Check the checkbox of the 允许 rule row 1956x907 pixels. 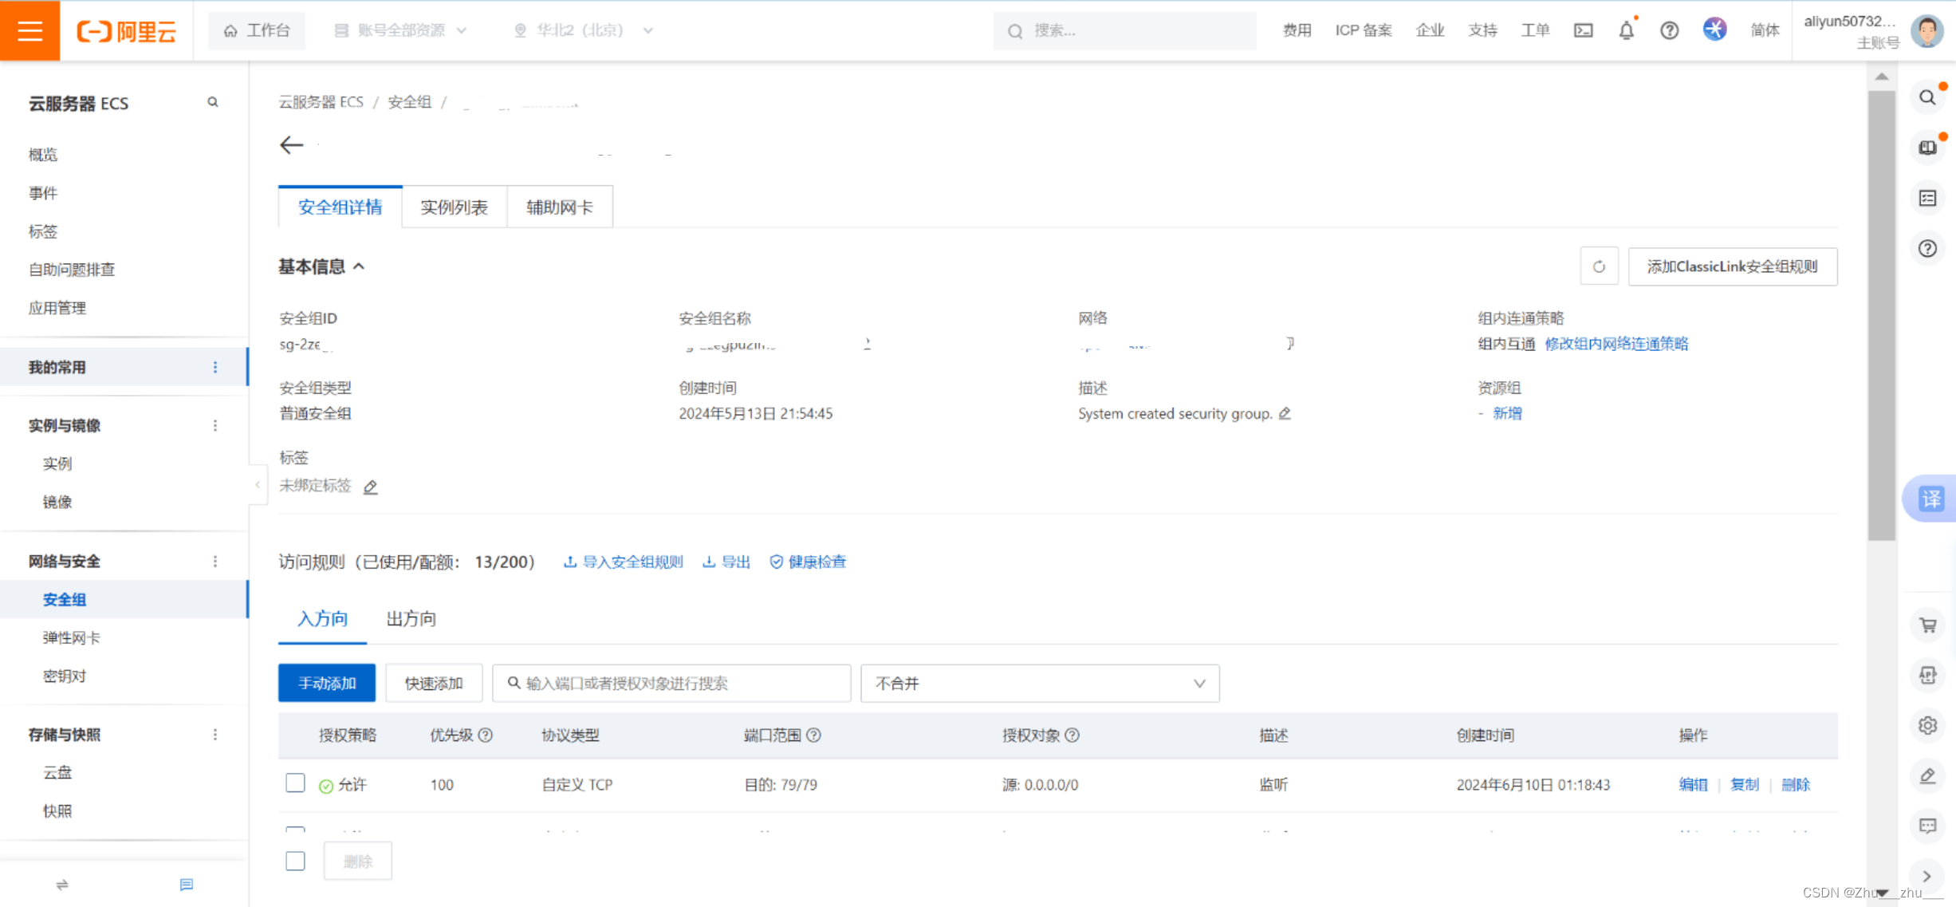click(294, 783)
